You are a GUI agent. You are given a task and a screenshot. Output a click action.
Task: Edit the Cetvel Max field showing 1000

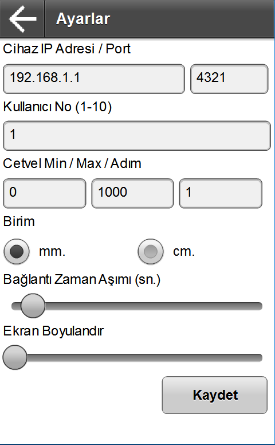click(132, 193)
